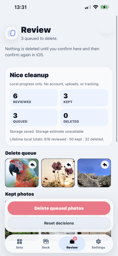Undo deletion of the parrot photo

(x=33, y=165)
